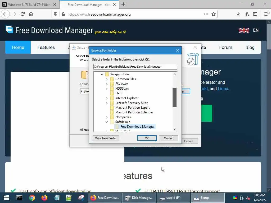The height and width of the screenshot is (203, 271).
Task: Select the Softdeluxe folder
Action: click(123, 122)
